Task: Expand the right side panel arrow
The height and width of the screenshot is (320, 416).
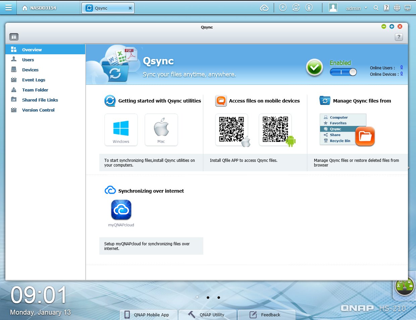Action: point(408,168)
